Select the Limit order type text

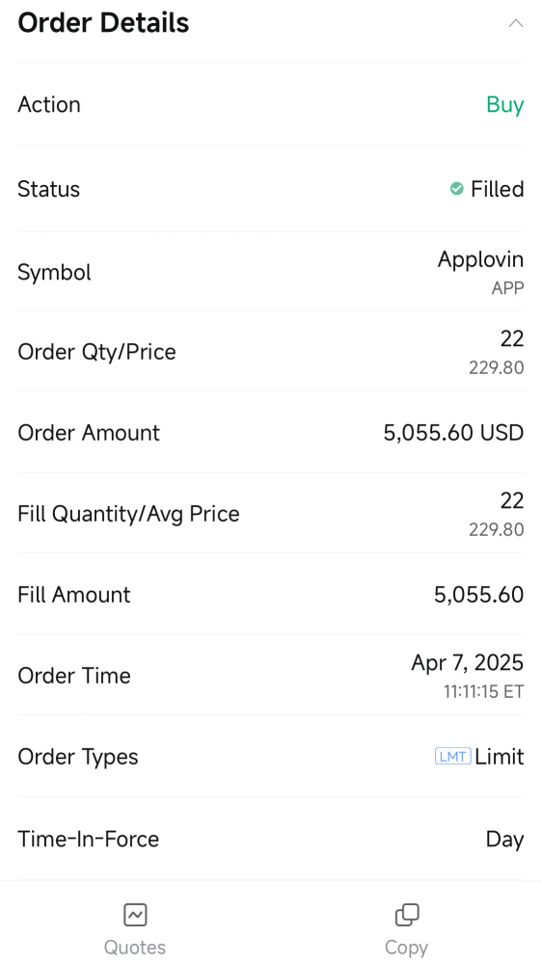500,756
